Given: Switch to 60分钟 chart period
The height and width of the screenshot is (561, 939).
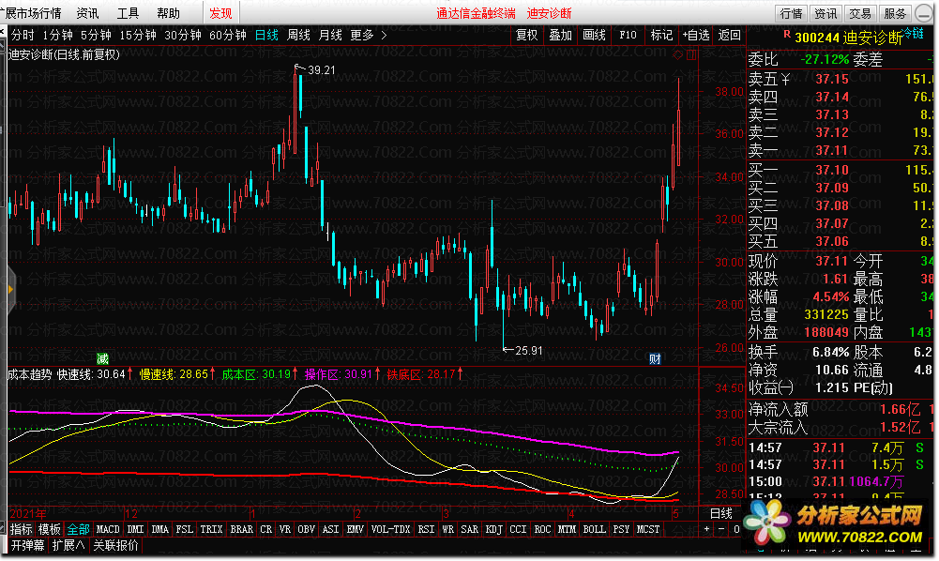Looking at the screenshot, I should click(228, 36).
